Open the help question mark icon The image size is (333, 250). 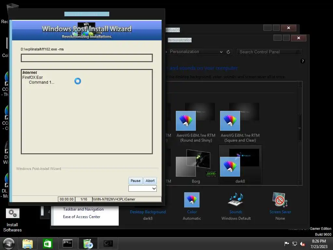point(303,61)
